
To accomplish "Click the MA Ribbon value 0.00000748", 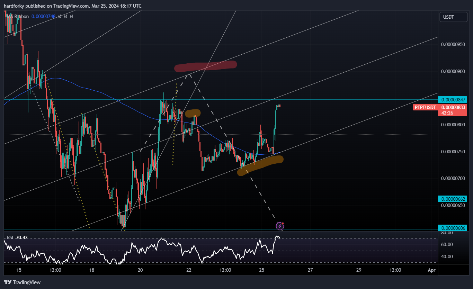I will [x=43, y=16].
